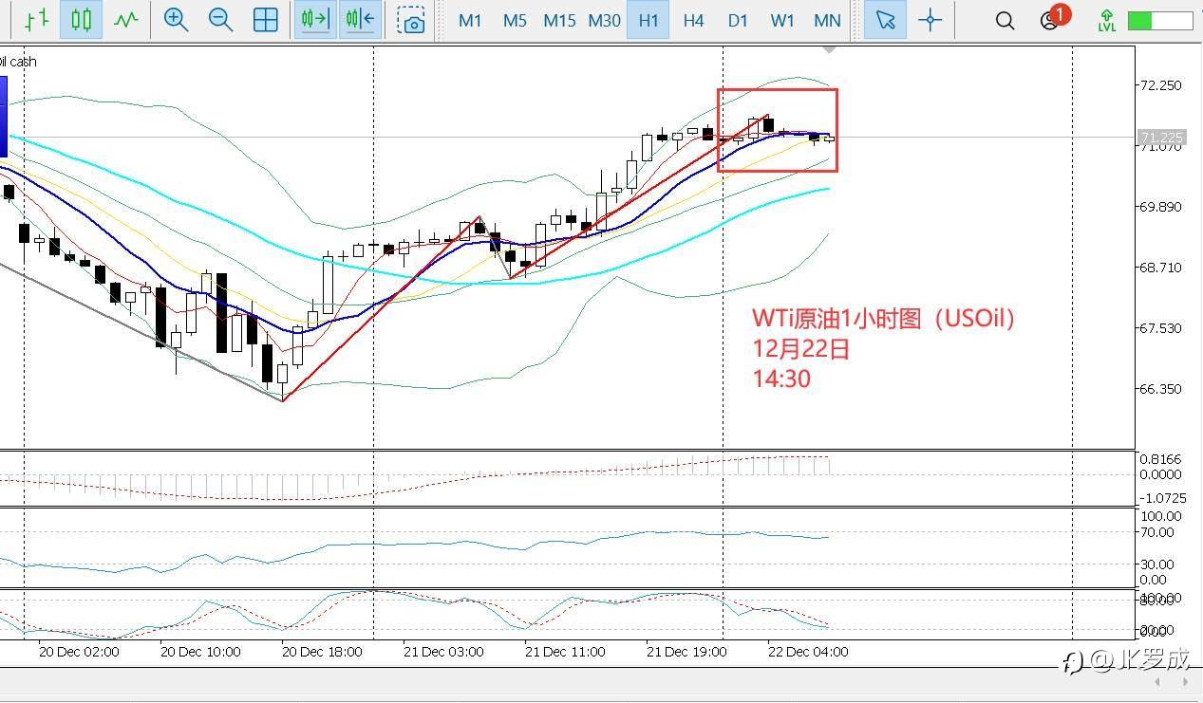Click the chart shift triangle marker
The image size is (1203, 703).
click(830, 48)
